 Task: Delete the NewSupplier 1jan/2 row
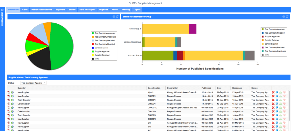(x=273, y=92)
